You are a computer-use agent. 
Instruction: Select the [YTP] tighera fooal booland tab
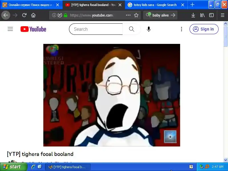[x=94, y=5]
